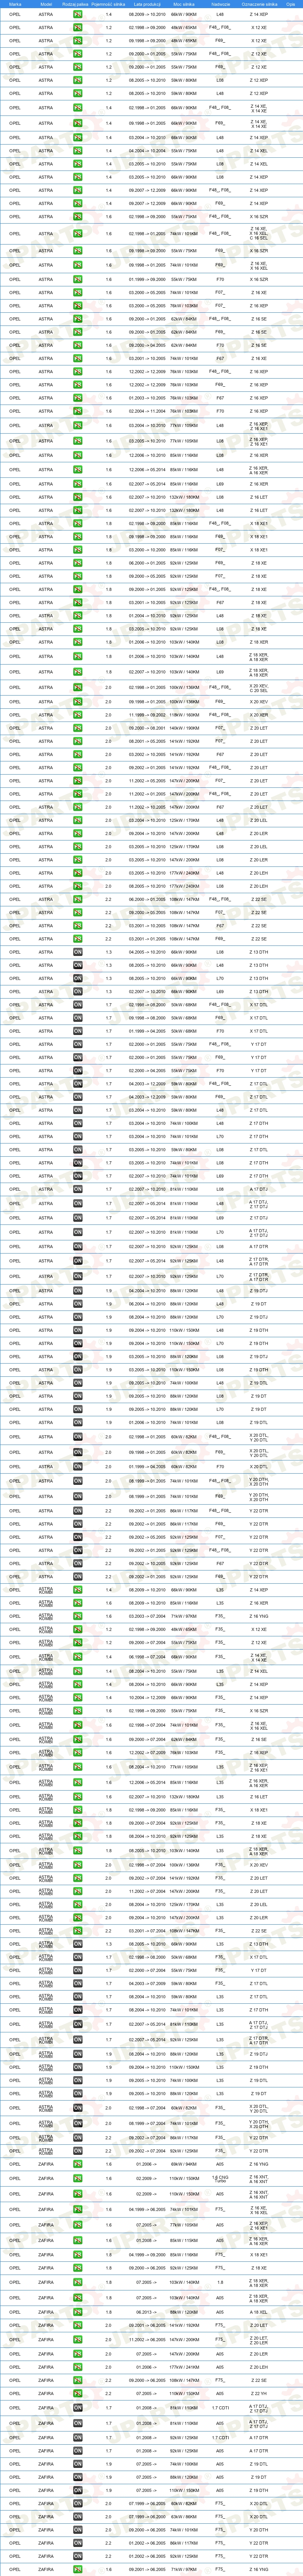
Task: Click the Lata produkcji column header
Action: (x=146, y=4)
